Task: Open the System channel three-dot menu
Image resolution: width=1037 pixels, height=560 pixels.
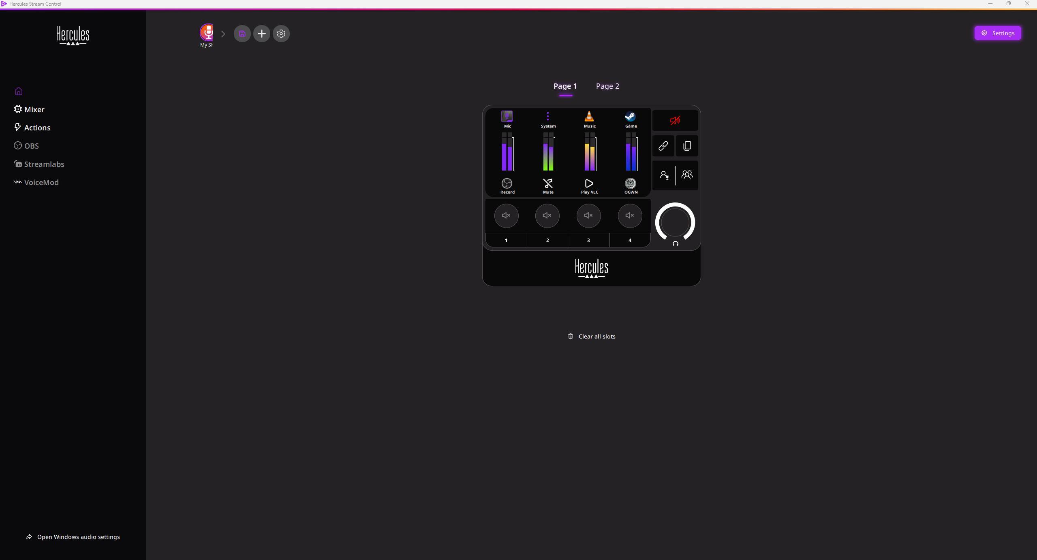Action: 548,117
